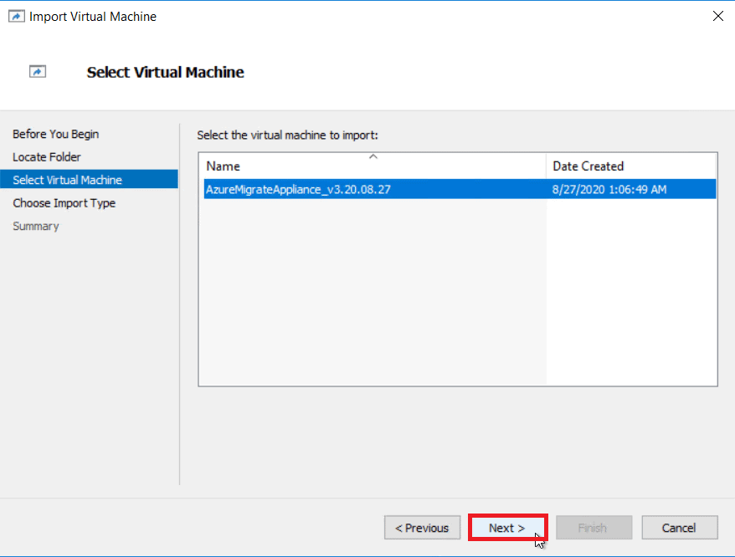Sort by the Date Created column header
Image resolution: width=735 pixels, height=557 pixels.
coord(588,166)
